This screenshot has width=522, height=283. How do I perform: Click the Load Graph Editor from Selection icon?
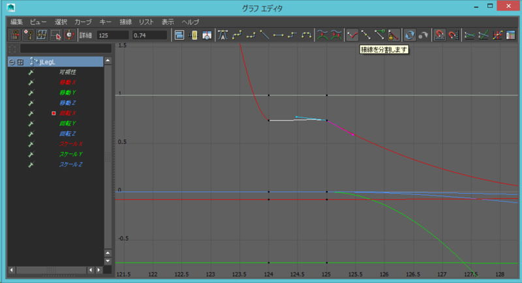423,35
